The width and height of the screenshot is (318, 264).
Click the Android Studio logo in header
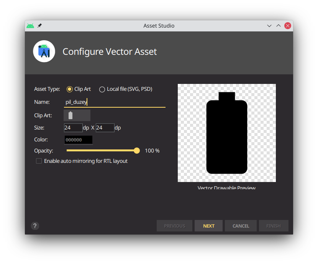pyautogui.click(x=44, y=51)
